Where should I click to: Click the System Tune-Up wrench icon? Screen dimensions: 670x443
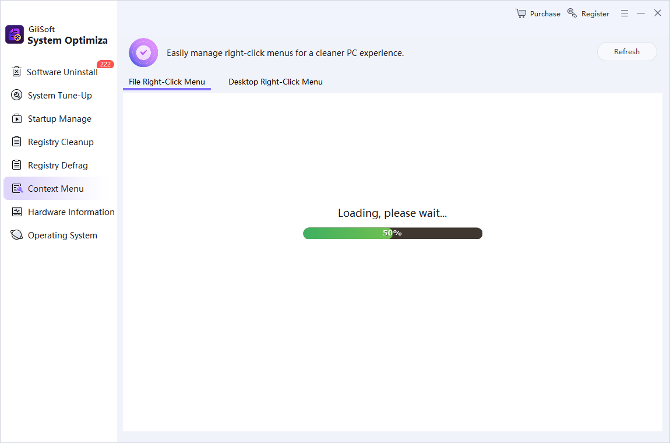point(16,95)
